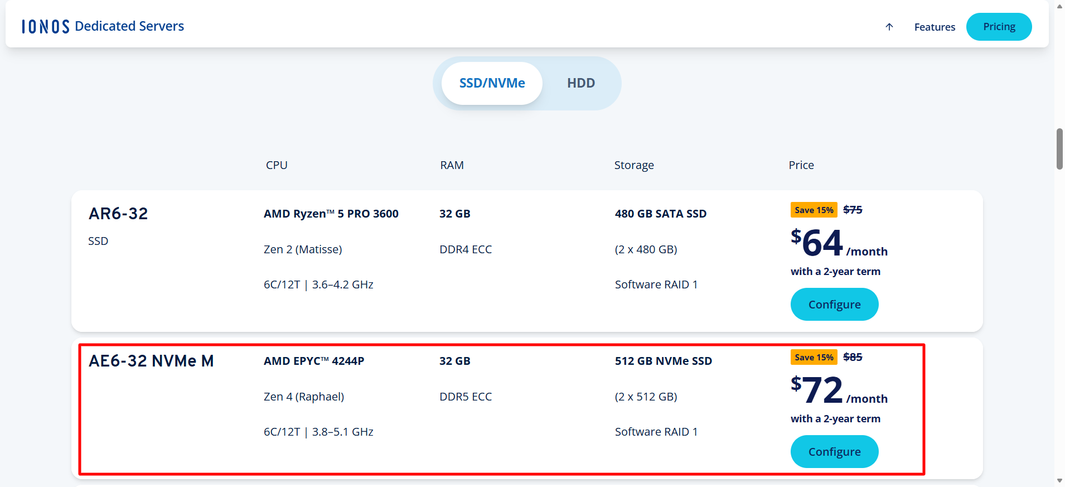Click the AR6-32 plan name
The width and height of the screenshot is (1065, 487).
(x=118, y=214)
